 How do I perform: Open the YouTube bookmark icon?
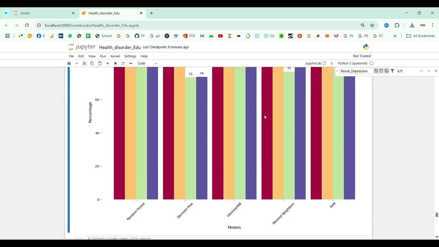coord(220,36)
